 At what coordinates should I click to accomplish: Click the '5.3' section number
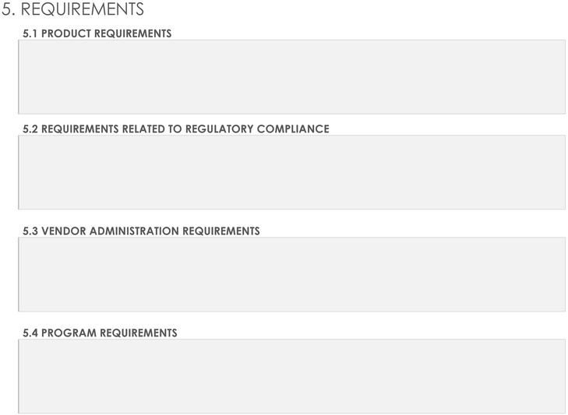(30, 231)
